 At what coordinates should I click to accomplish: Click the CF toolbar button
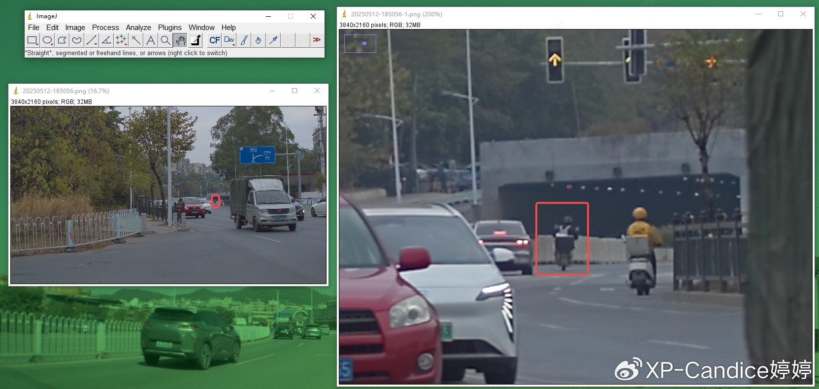215,40
